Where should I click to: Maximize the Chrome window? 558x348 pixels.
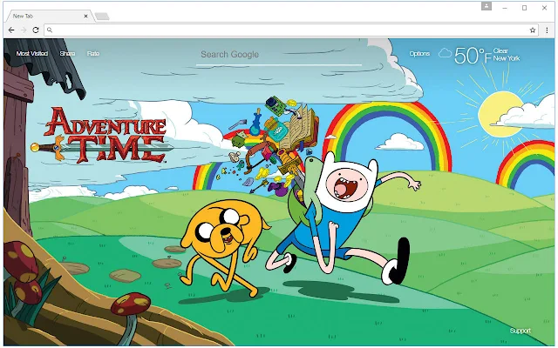click(x=524, y=8)
